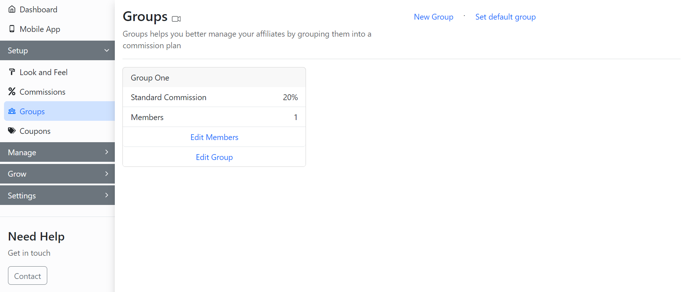Click the Commissions percent icon
The image size is (686, 292).
[x=12, y=92]
